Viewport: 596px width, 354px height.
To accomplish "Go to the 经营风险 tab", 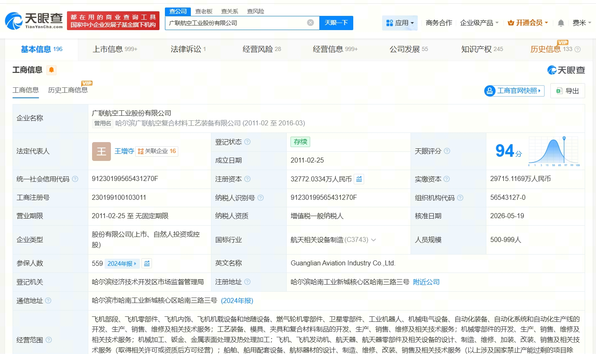I will point(262,49).
